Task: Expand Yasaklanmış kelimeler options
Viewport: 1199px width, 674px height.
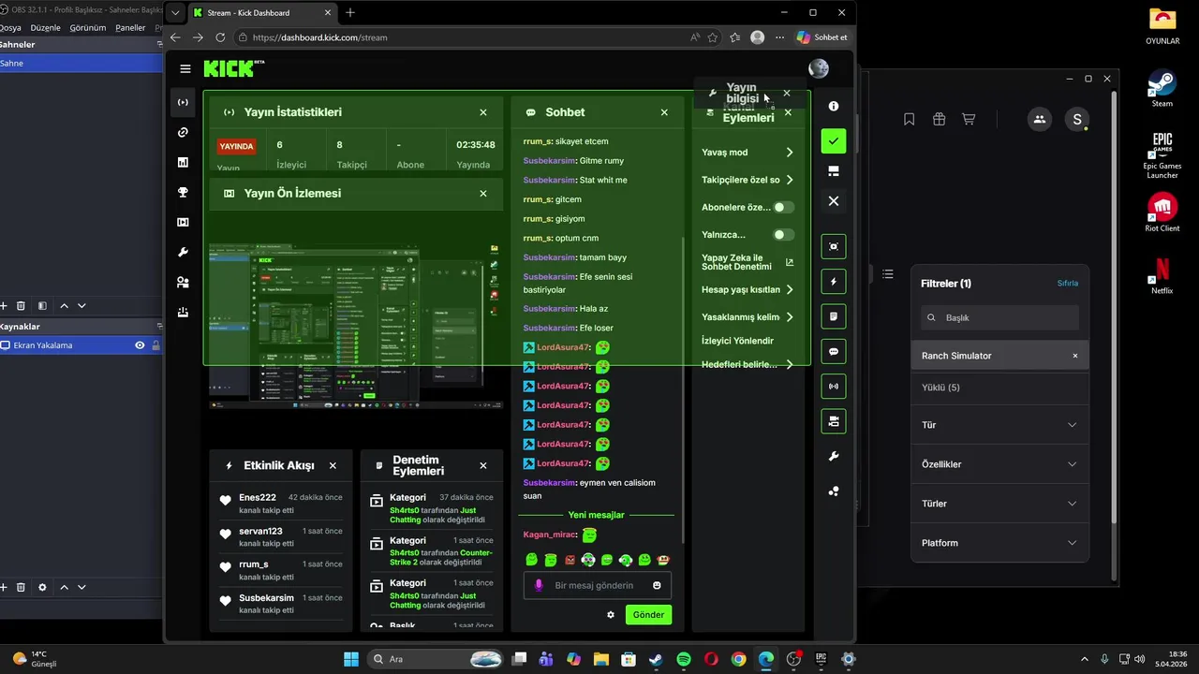Action: click(790, 317)
